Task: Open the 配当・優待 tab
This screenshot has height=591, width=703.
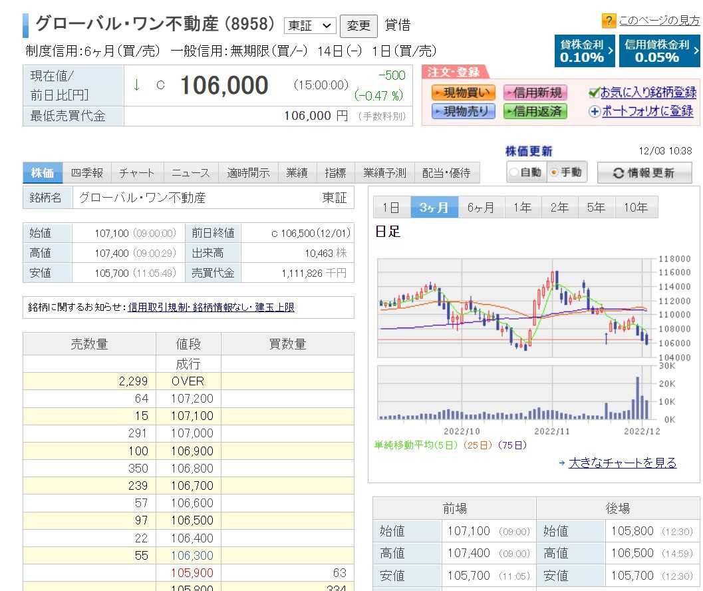Action: (x=446, y=173)
